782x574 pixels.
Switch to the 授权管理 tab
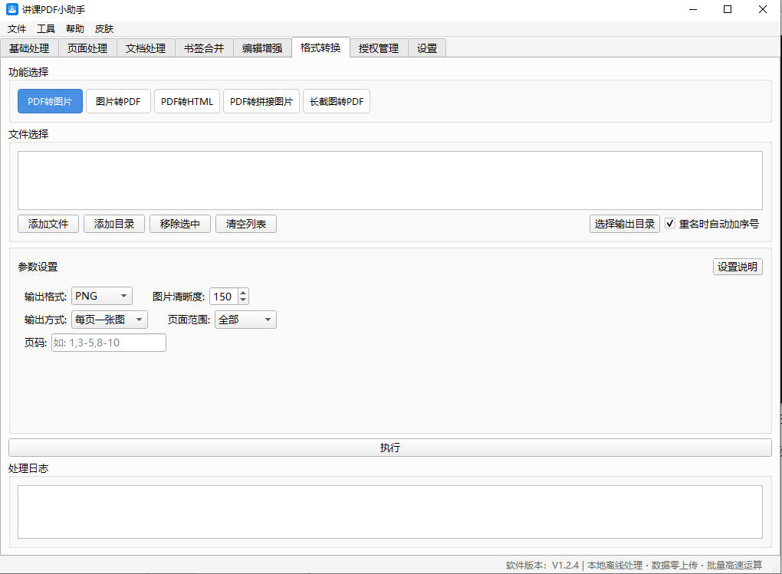point(379,48)
